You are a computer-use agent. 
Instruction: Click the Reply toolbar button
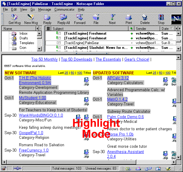click(x=47, y=19)
